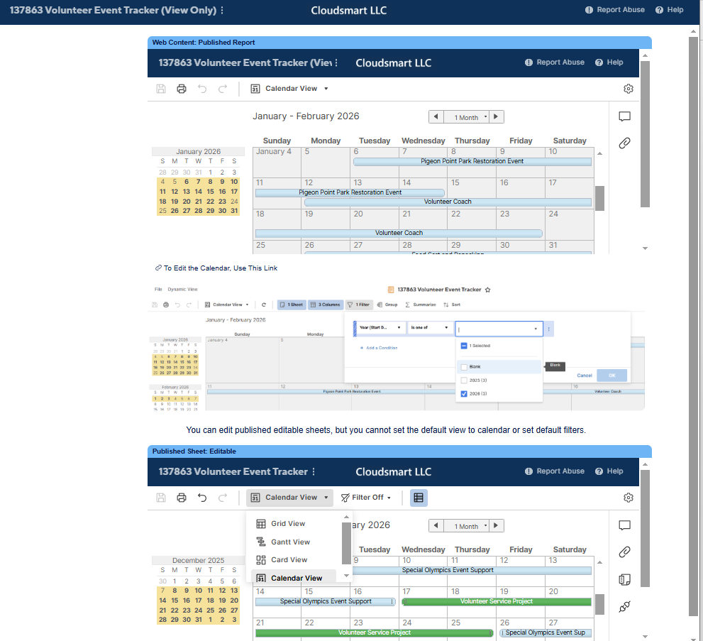This screenshot has width=703, height=641.
Task: Check the 2025 (3) checkbox in the filter list
Action: click(x=464, y=380)
